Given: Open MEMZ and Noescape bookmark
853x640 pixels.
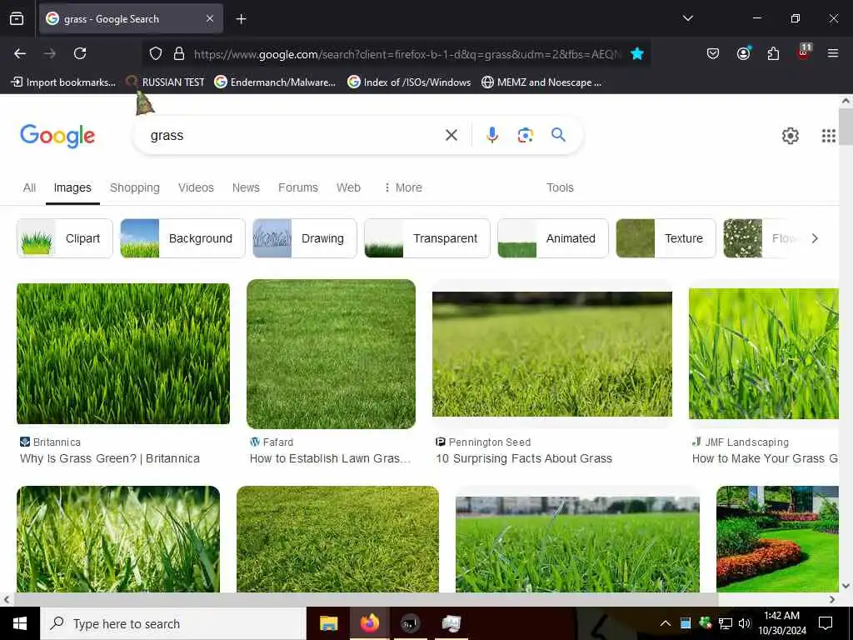Looking at the screenshot, I should (x=541, y=82).
